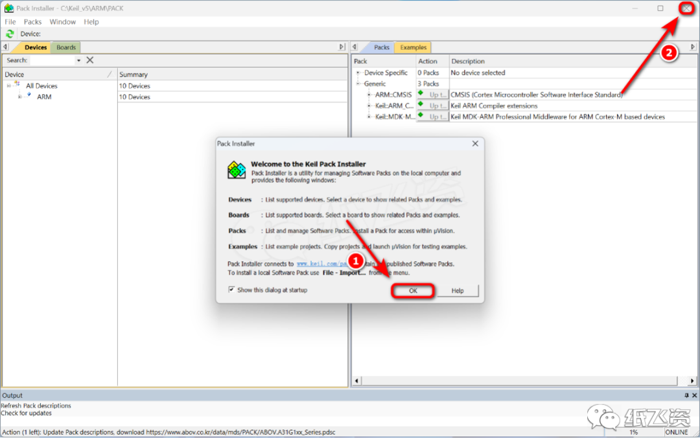The image size is (700, 438).
Task: Click the green diamond icon for Keil::MDK-M row
Action: pos(421,115)
